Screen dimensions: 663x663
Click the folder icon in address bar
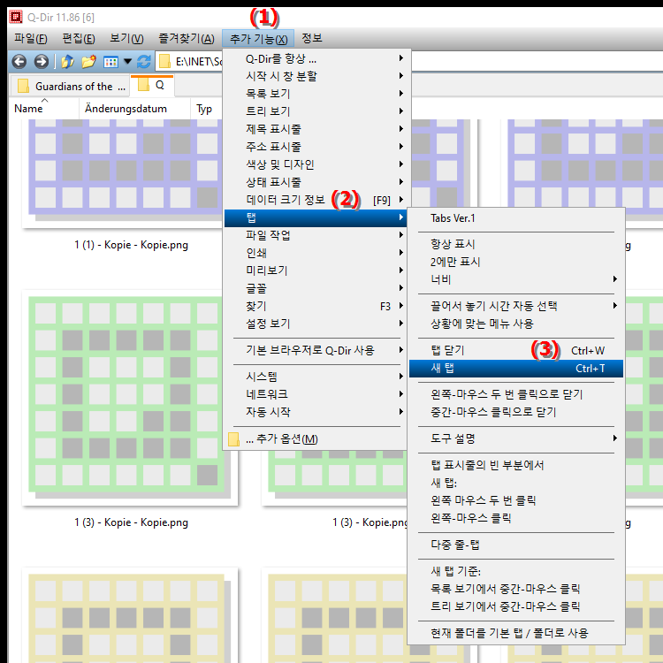pos(164,62)
